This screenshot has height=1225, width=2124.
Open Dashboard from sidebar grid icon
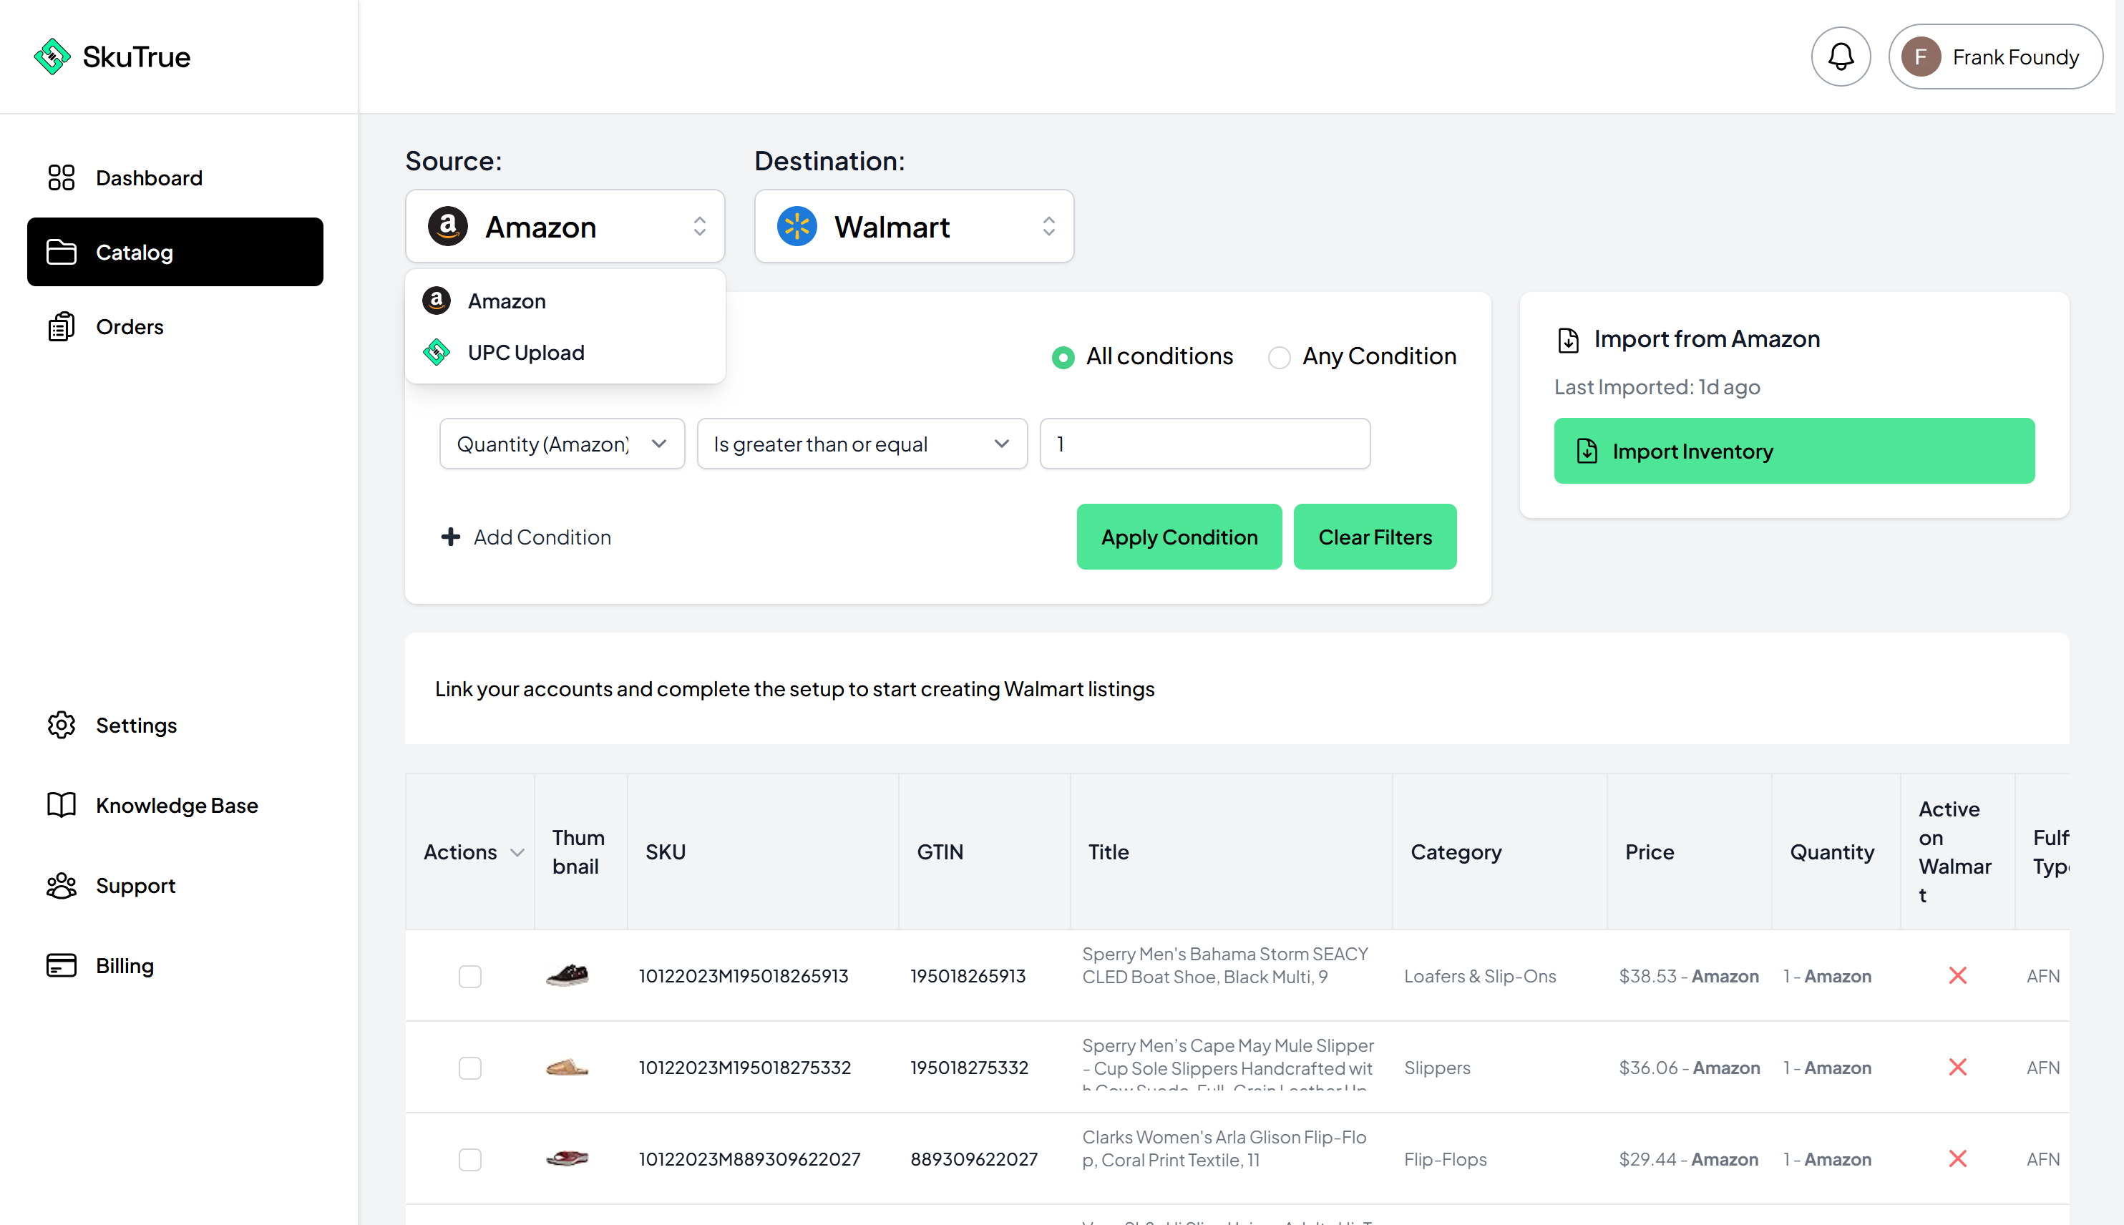coord(61,177)
